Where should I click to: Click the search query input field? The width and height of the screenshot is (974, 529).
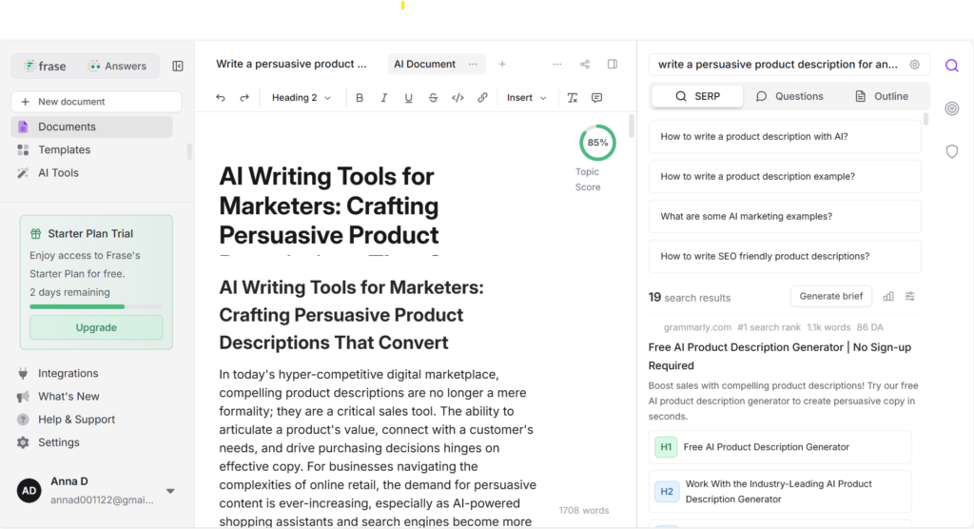point(777,65)
